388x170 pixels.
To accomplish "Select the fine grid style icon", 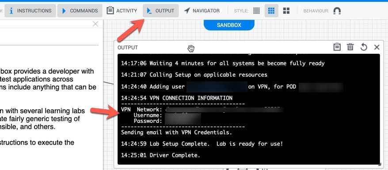I will [257, 11].
